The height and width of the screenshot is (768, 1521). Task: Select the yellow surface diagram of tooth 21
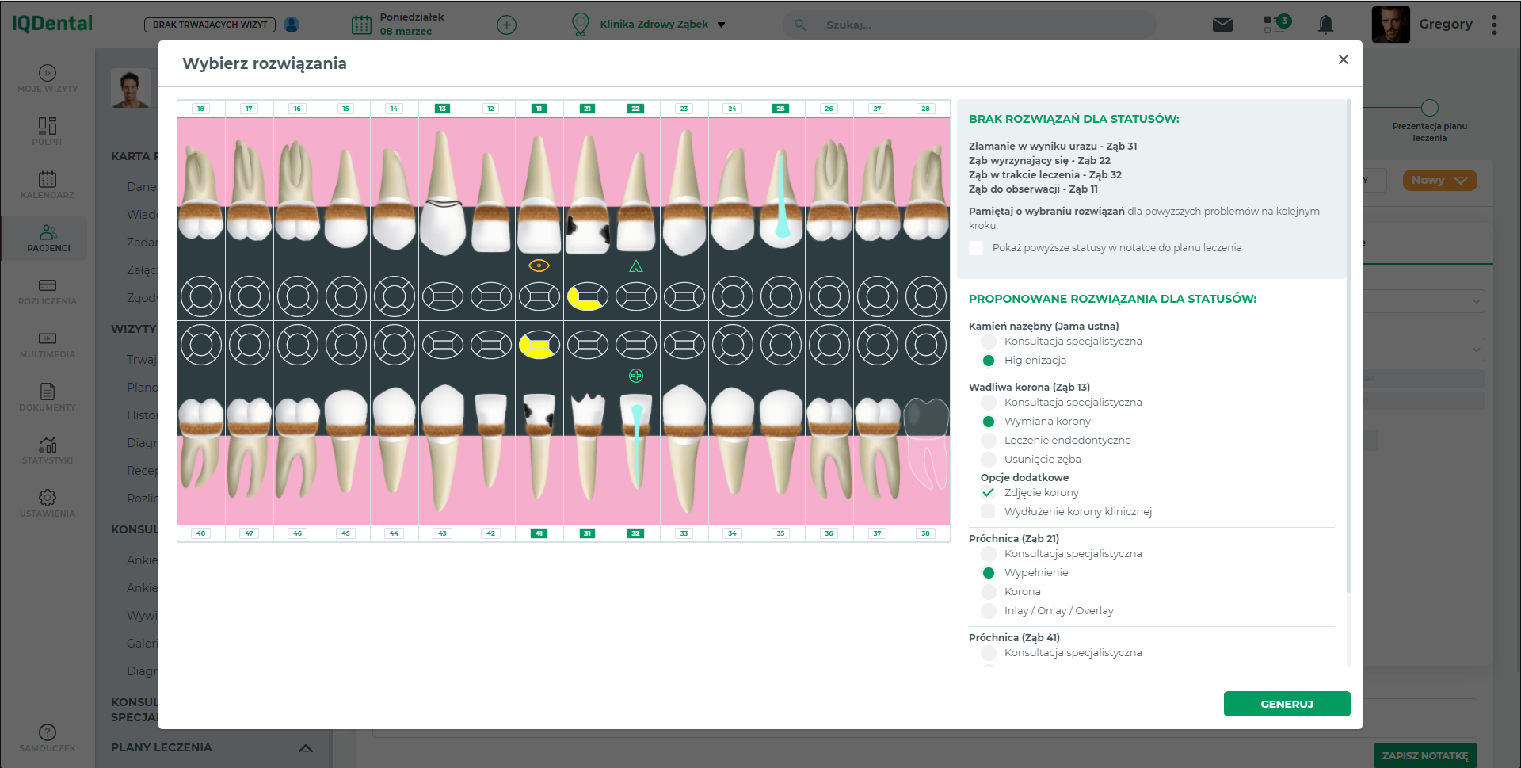587,296
